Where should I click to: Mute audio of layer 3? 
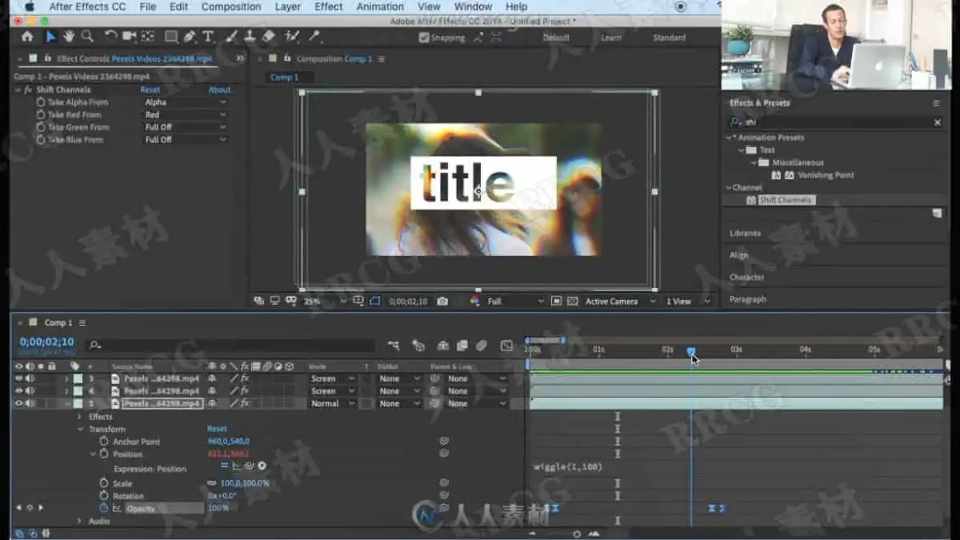coord(30,378)
